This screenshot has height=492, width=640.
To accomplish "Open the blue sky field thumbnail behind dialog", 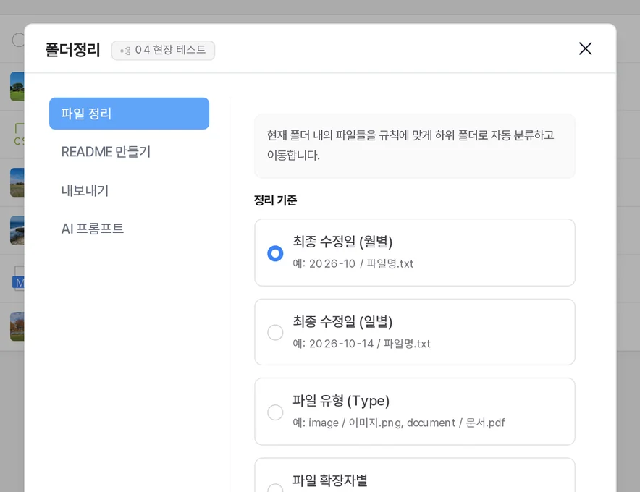I will pyautogui.click(x=17, y=182).
